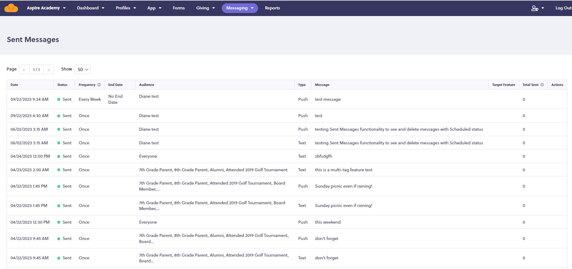This screenshot has width=572, height=269.
Task: Click Text type in 'zbfsdgfh' row
Action: click(302, 156)
